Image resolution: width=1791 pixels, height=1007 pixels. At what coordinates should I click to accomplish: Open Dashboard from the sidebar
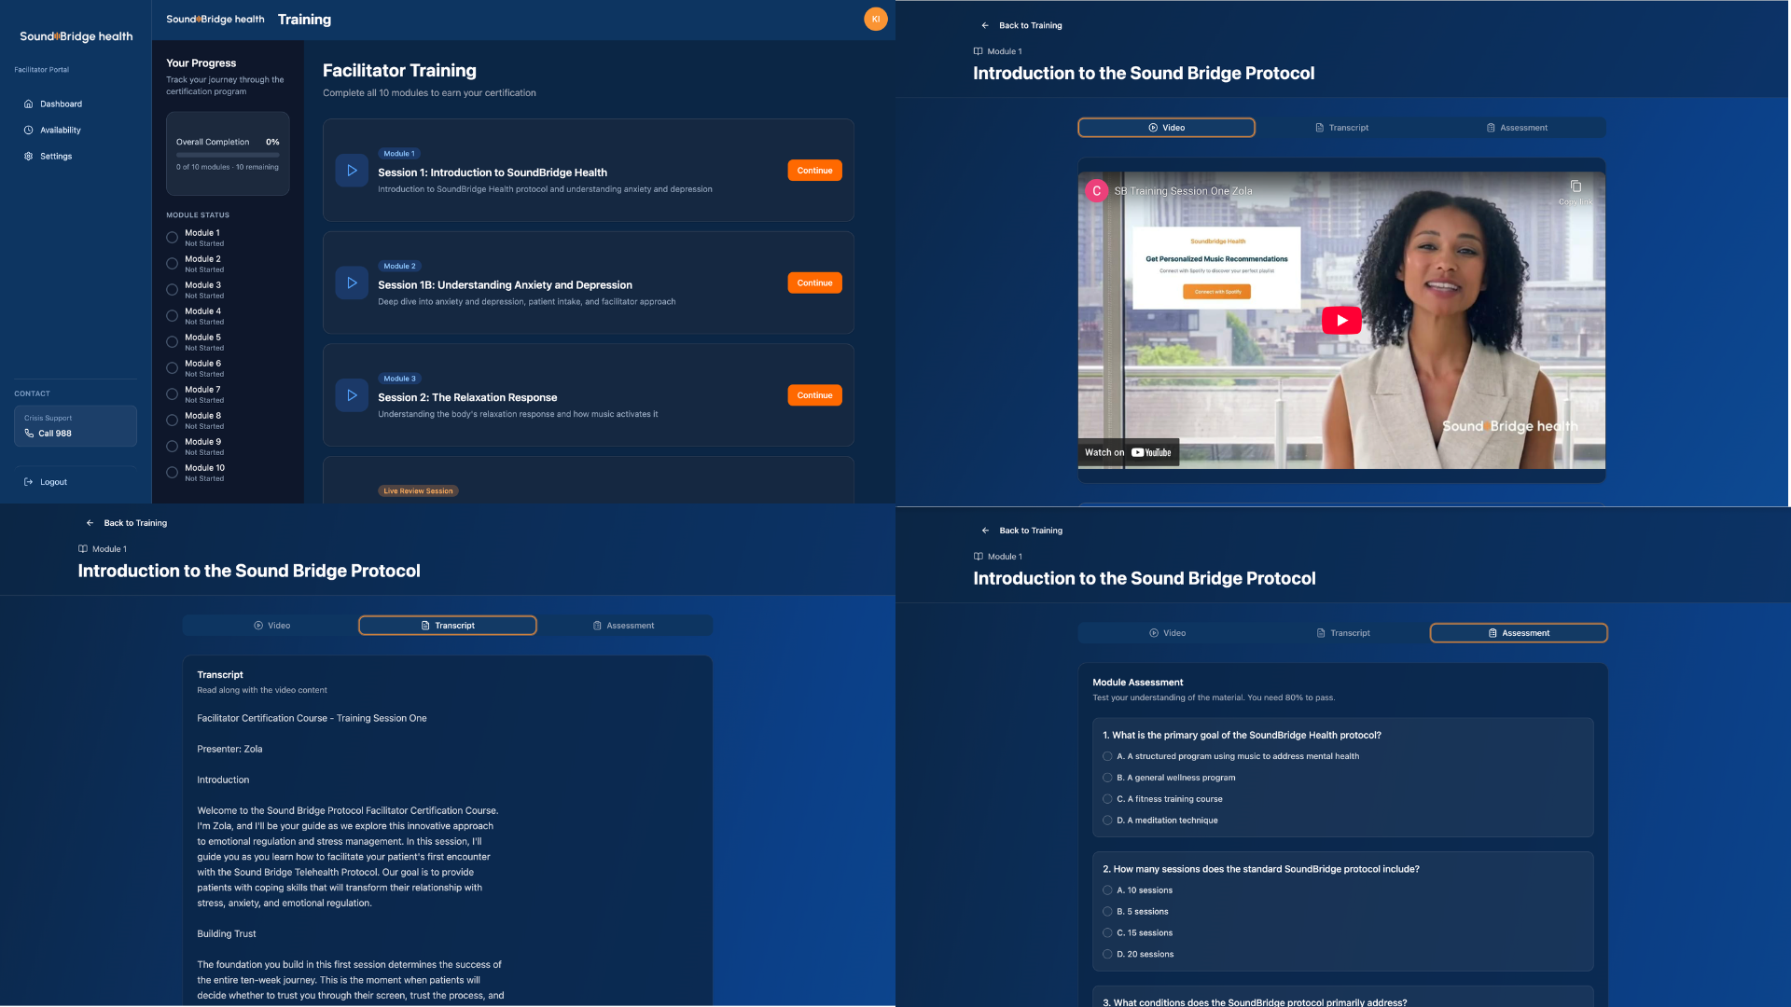pos(61,104)
